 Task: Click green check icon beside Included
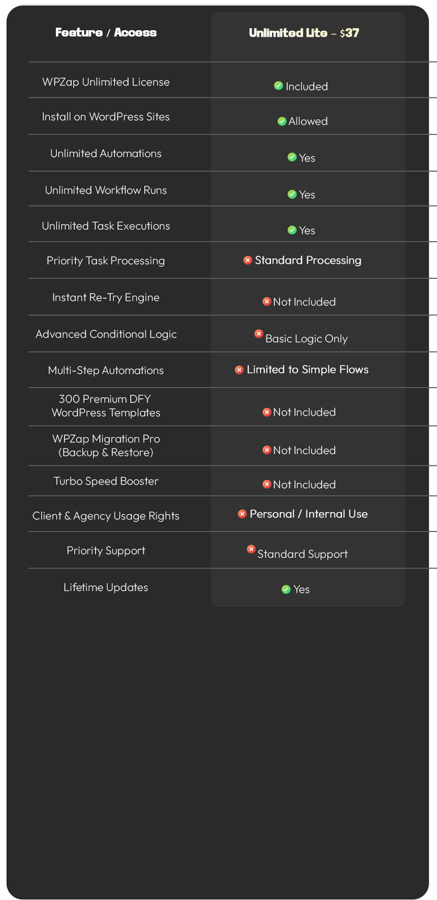click(279, 86)
